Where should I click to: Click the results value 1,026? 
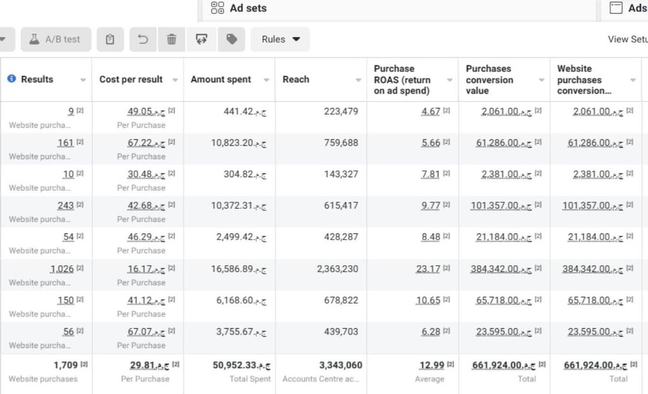pos(62,269)
